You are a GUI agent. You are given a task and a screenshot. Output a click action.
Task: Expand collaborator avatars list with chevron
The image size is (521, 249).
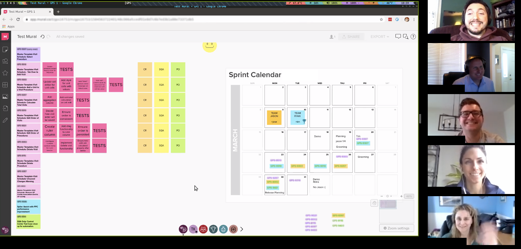[242, 229]
